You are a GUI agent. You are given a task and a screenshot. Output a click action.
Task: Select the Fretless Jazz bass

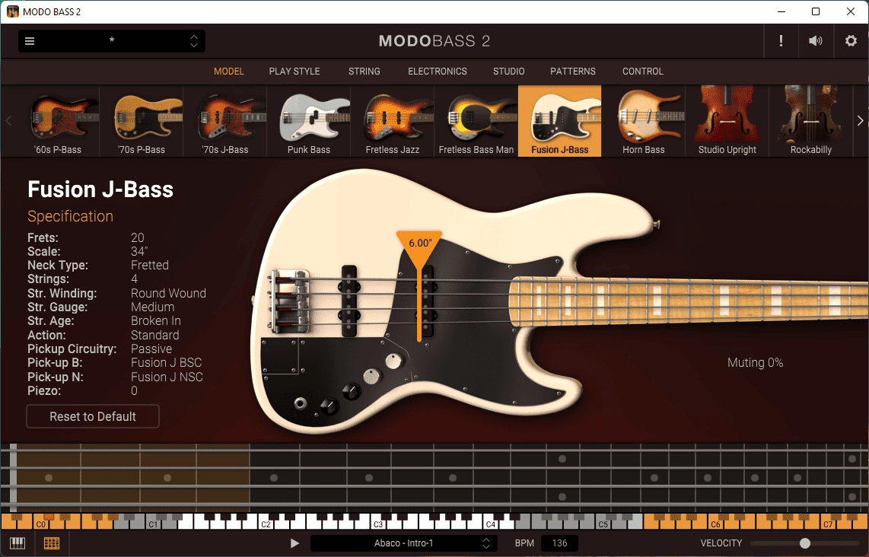click(393, 121)
